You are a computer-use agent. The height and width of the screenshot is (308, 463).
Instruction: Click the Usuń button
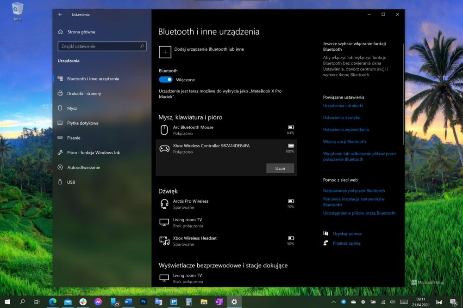(280, 169)
